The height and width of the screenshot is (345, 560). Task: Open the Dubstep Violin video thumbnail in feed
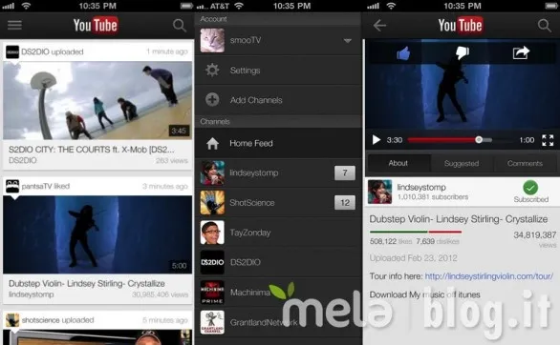[x=97, y=234]
